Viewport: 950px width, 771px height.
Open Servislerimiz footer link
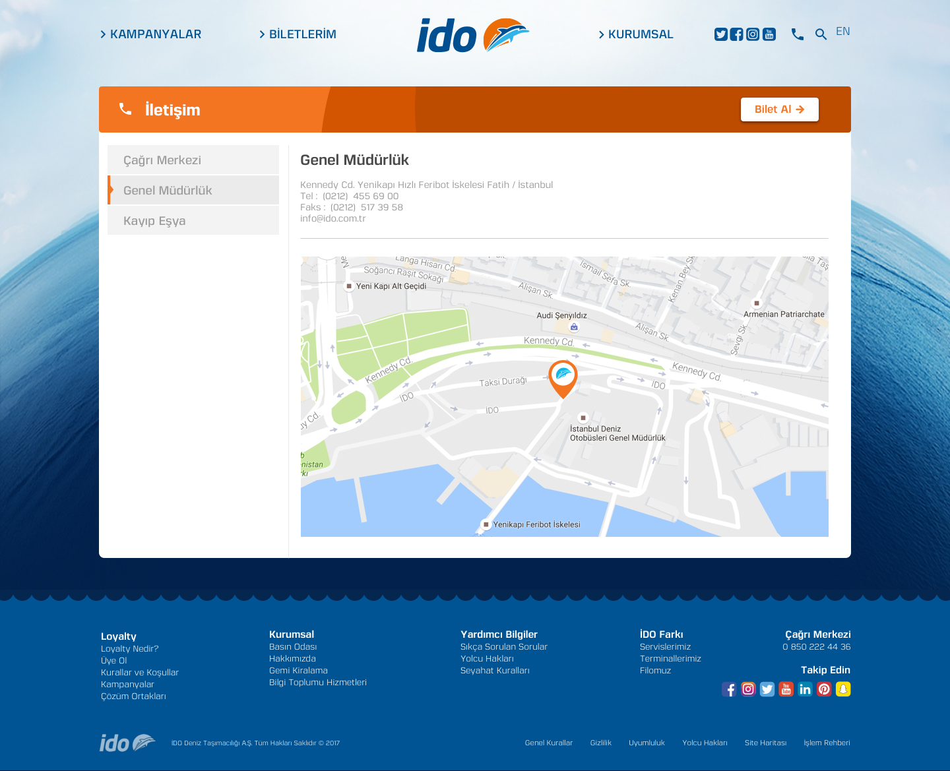point(665,647)
